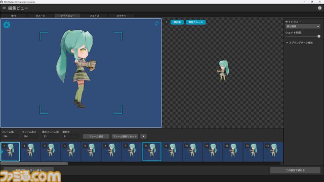This screenshot has width=324, height=182.
Task: Toggle the スプリングボーン有効 checkbox
Action: coord(287,42)
